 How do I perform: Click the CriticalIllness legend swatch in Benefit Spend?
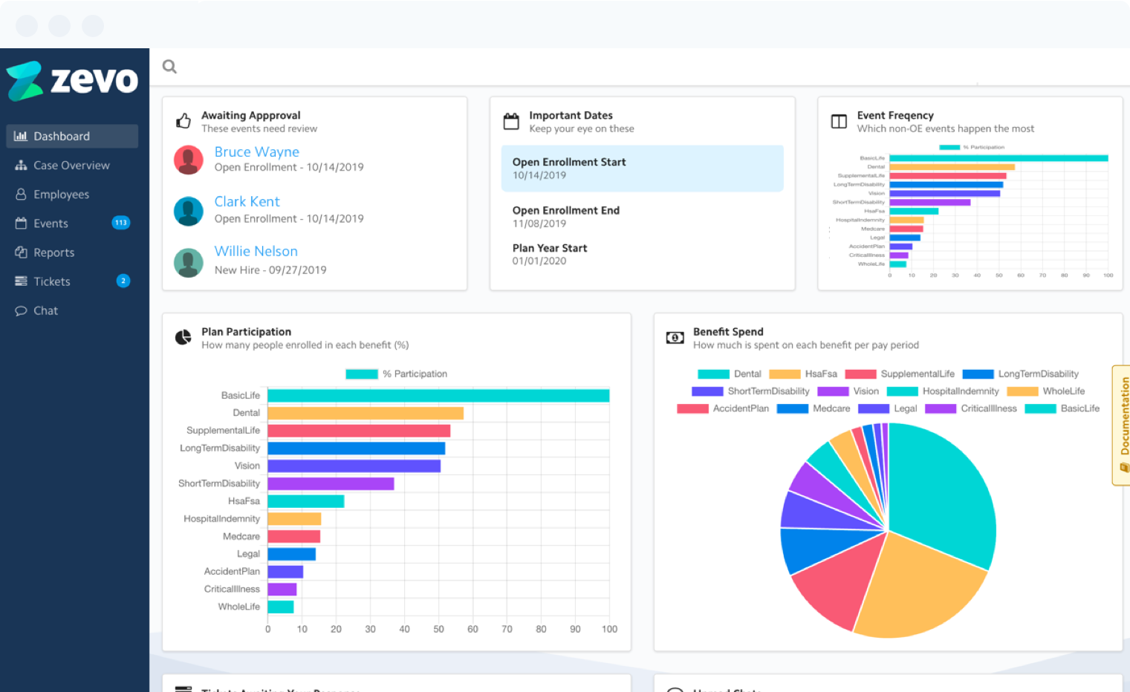tap(941, 408)
